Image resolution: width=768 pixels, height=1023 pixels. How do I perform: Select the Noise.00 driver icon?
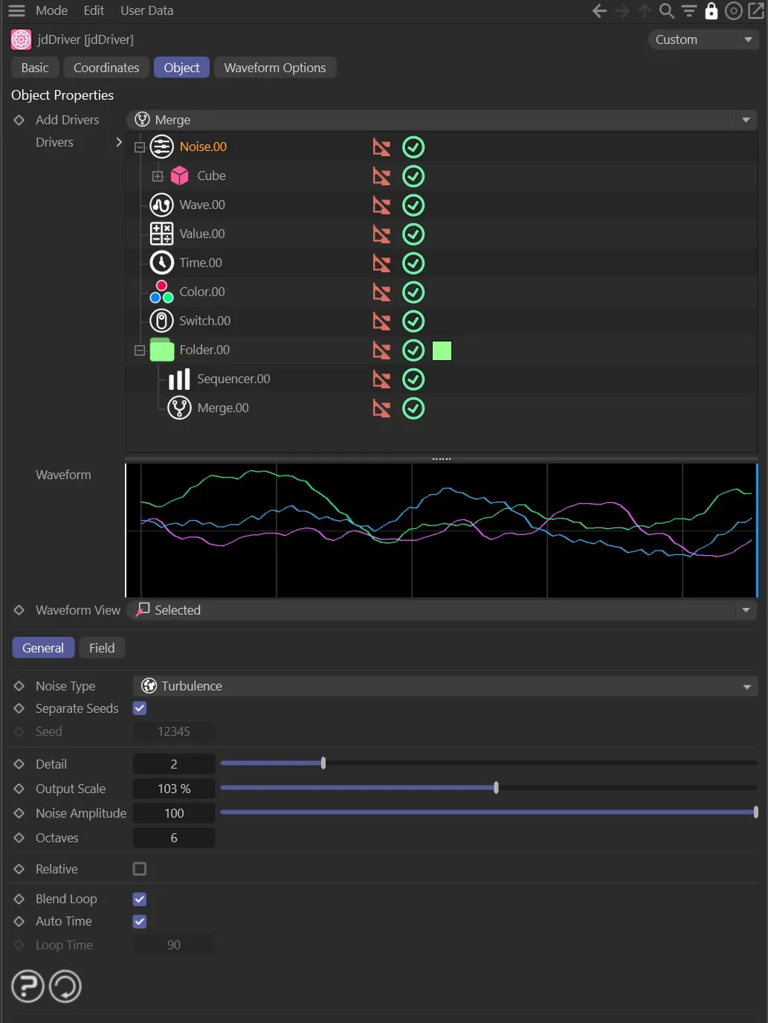[161, 147]
